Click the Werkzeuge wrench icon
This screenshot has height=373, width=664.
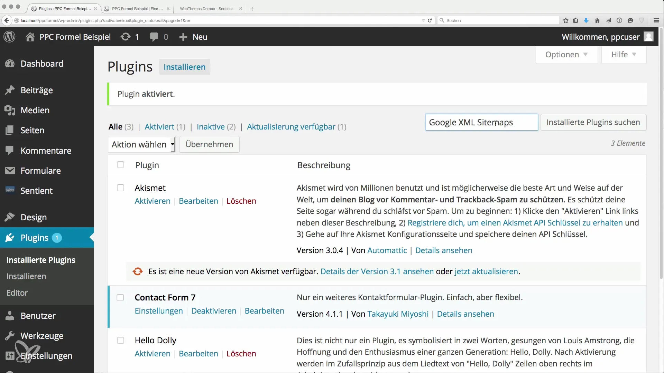coord(10,336)
